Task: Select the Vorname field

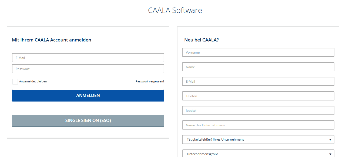Action: pyautogui.click(x=258, y=52)
